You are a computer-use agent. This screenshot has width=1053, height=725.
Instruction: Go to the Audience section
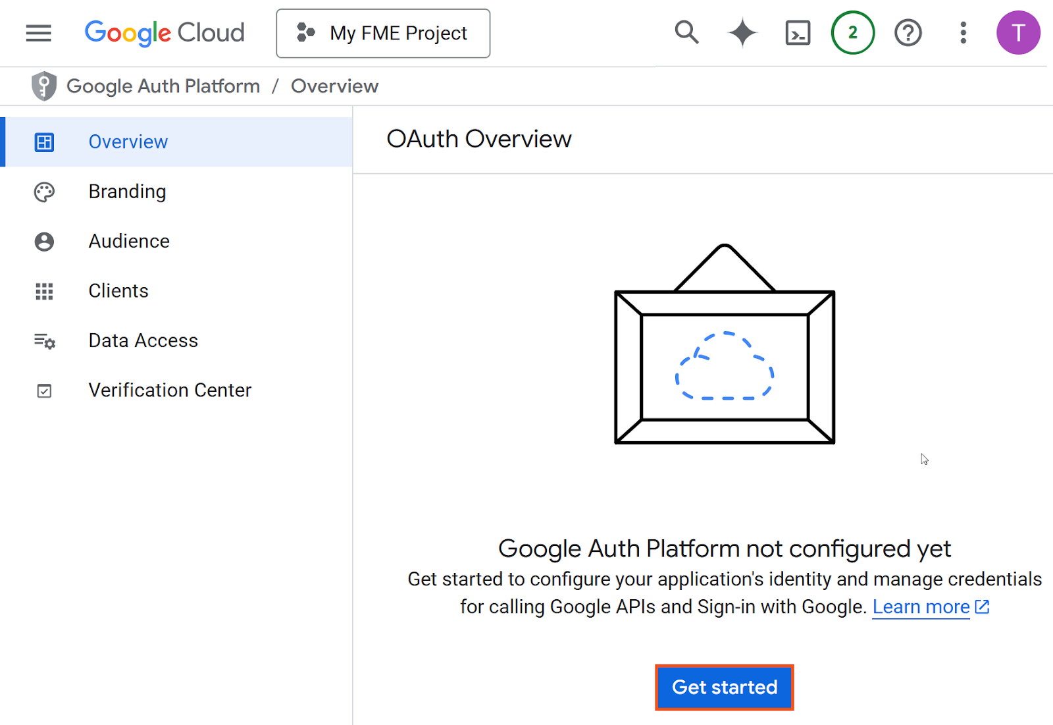click(176, 242)
